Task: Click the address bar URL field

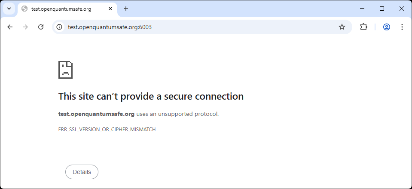Action: [x=193, y=27]
